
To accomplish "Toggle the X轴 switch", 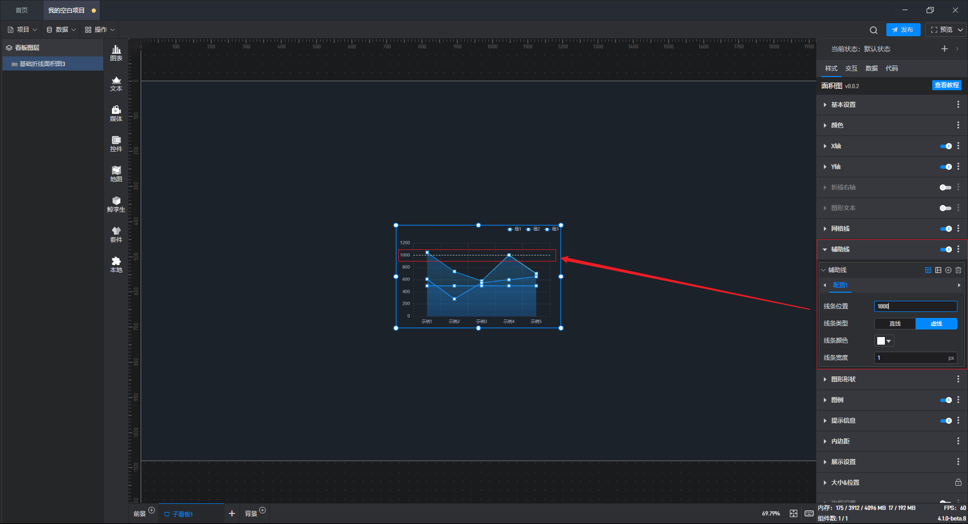I will pyautogui.click(x=946, y=146).
